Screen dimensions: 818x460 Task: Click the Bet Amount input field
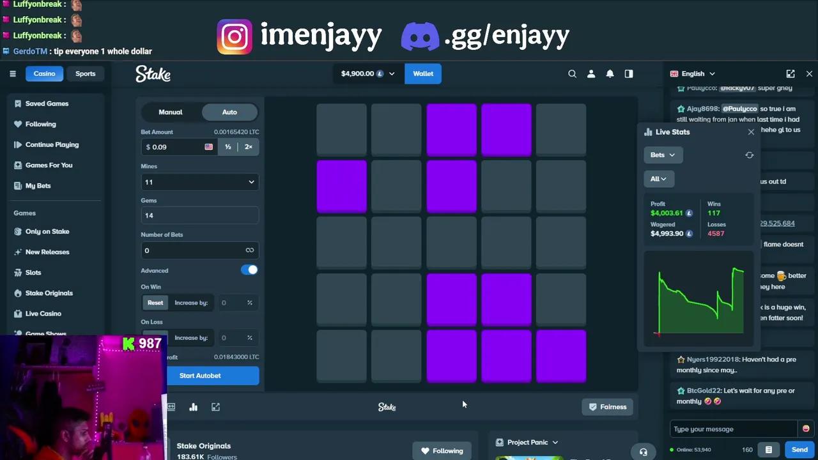tap(179, 147)
